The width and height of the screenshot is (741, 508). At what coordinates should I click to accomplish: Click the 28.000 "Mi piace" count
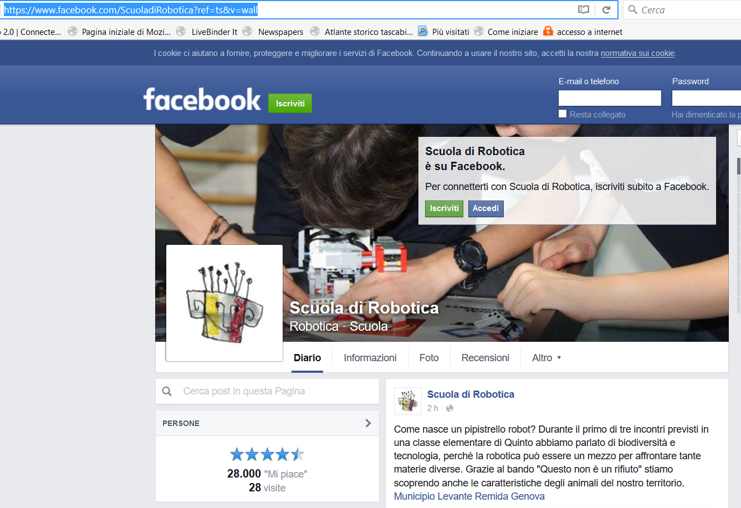click(x=267, y=474)
